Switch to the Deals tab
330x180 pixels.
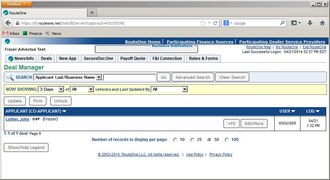pos(46,59)
